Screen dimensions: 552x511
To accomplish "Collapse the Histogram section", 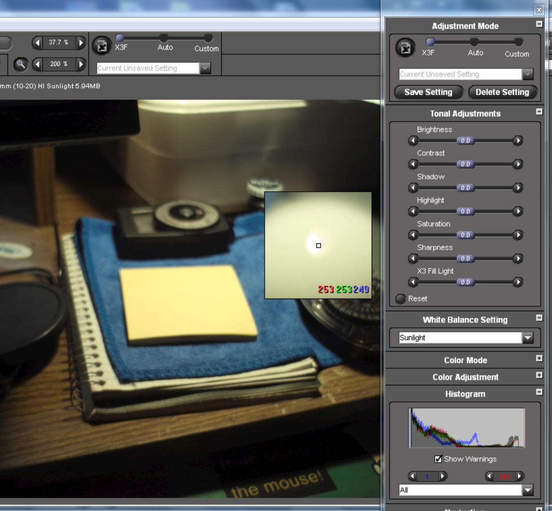I will (539, 392).
